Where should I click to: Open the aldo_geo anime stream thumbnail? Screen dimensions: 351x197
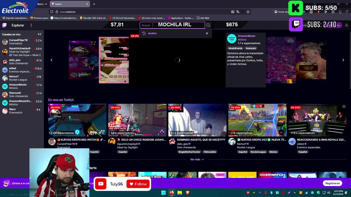(197, 120)
